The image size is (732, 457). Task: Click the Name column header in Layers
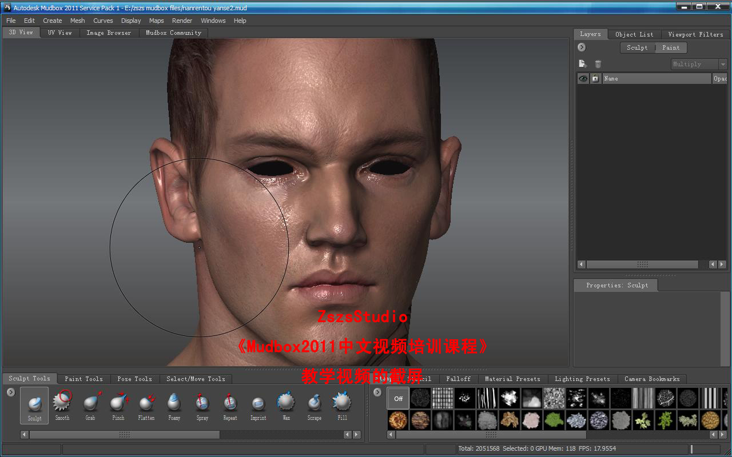point(657,79)
